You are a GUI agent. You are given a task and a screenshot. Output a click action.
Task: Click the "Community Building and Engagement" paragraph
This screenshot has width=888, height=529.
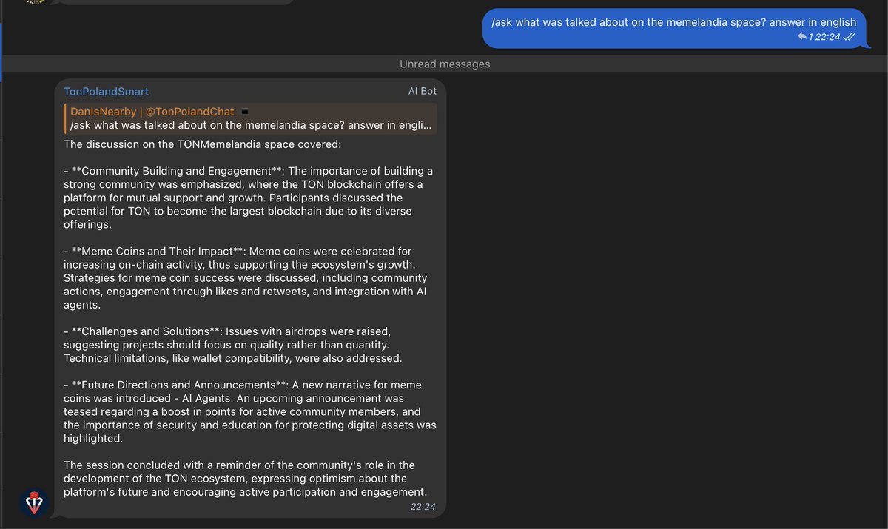(x=249, y=198)
